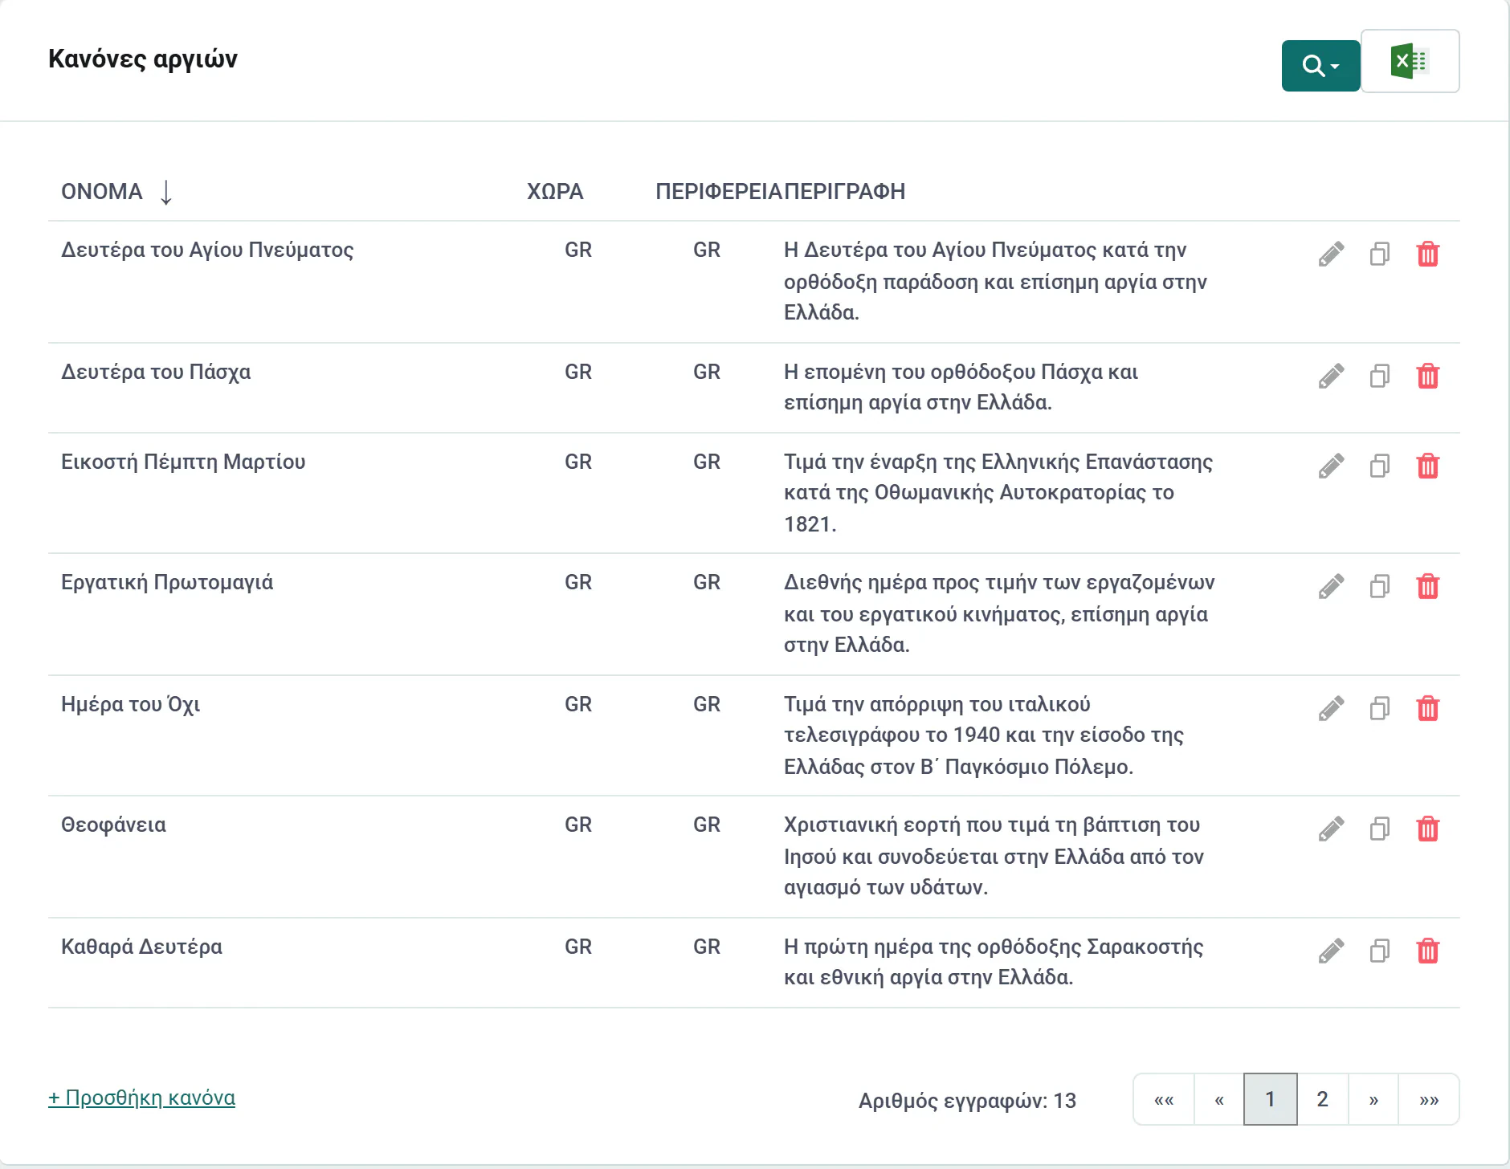Screen dimensions: 1510x1169
Task: Go to the next page
Action: click(1373, 1099)
